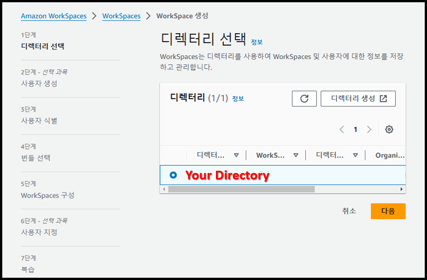This screenshot has width=427, height=280.
Task: Click 디렉터리 생성 button
Action: coord(358,98)
